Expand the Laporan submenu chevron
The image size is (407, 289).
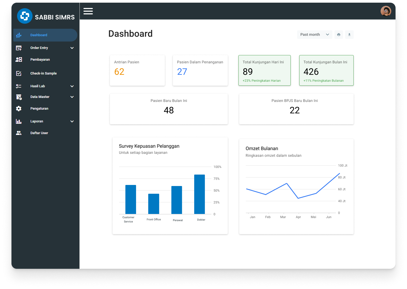[72, 121]
